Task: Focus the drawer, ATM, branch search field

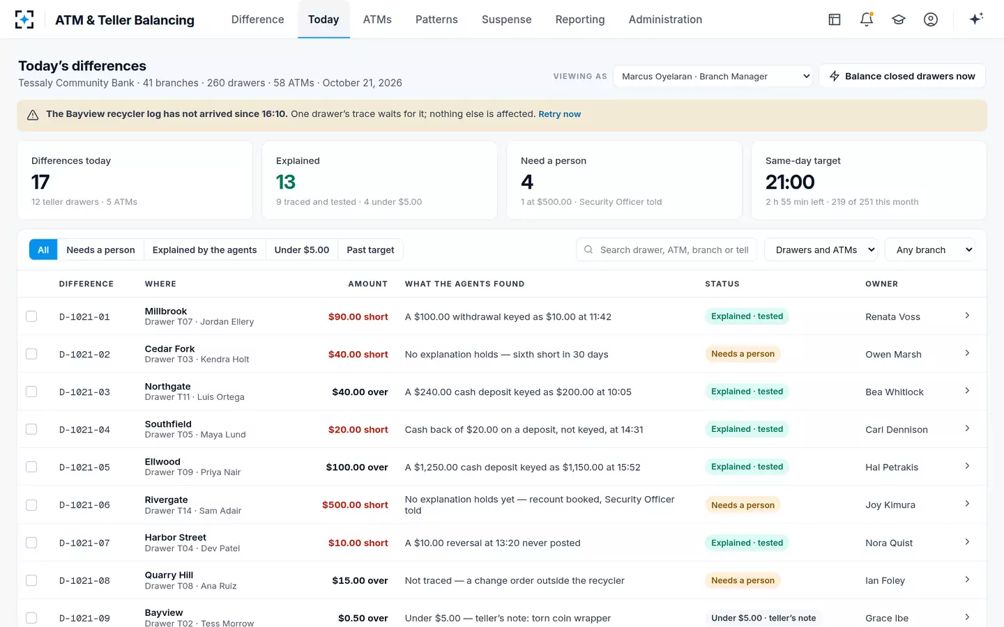Action: 667,249
